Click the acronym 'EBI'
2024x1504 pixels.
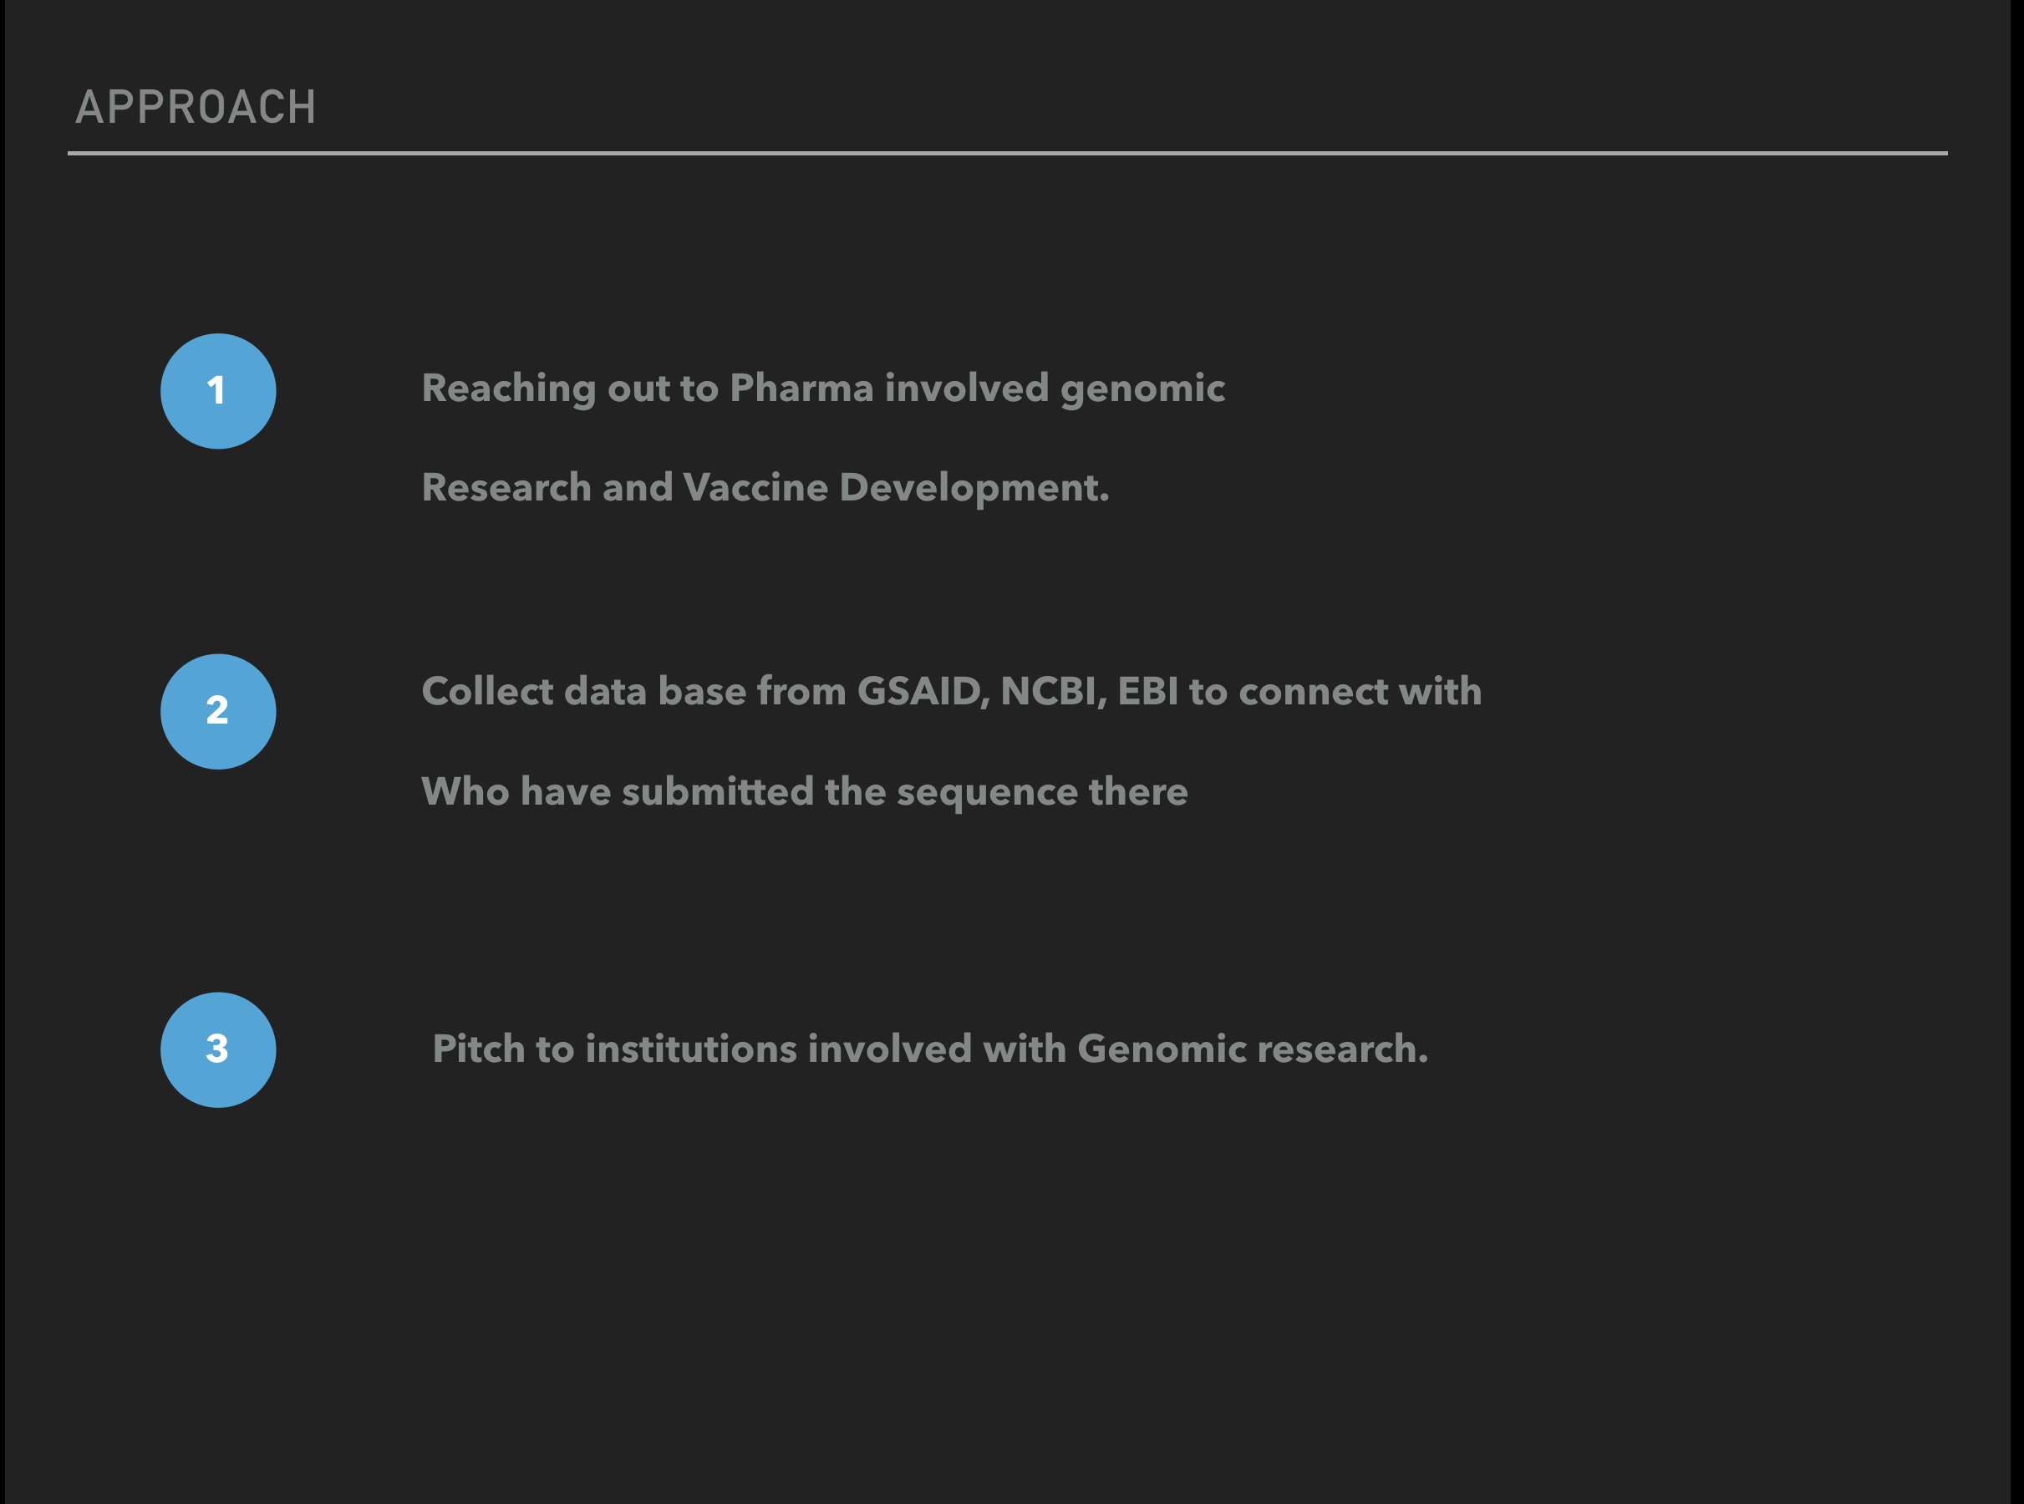[x=1147, y=691]
